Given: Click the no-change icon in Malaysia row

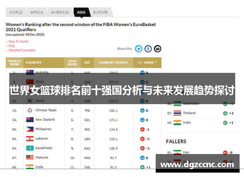Looking at the screenshot, I should pos(142,158).
